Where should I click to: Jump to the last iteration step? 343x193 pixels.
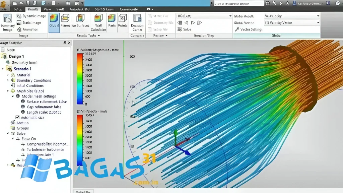click(x=200, y=22)
